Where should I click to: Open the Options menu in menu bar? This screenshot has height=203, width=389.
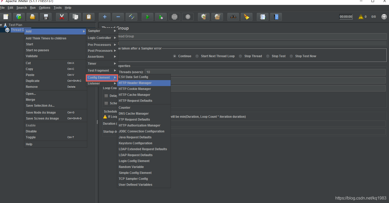coord(45,8)
